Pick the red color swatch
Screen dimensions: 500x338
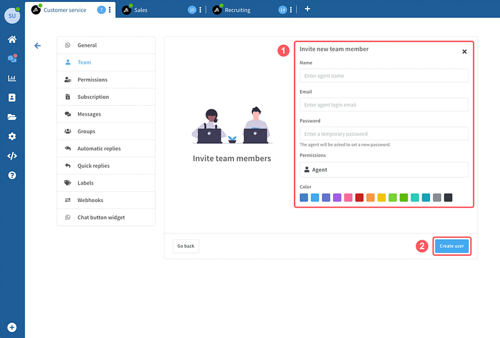click(x=359, y=198)
